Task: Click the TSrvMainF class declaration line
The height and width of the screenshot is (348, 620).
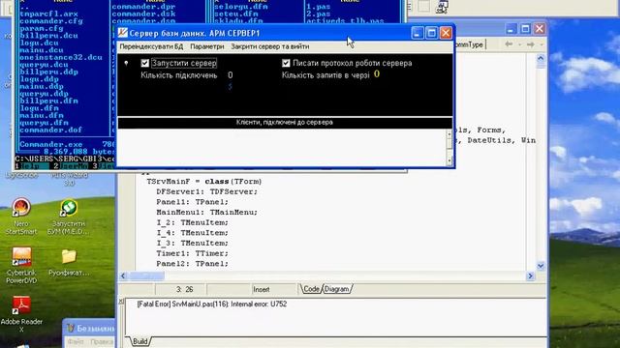Action: click(x=204, y=182)
